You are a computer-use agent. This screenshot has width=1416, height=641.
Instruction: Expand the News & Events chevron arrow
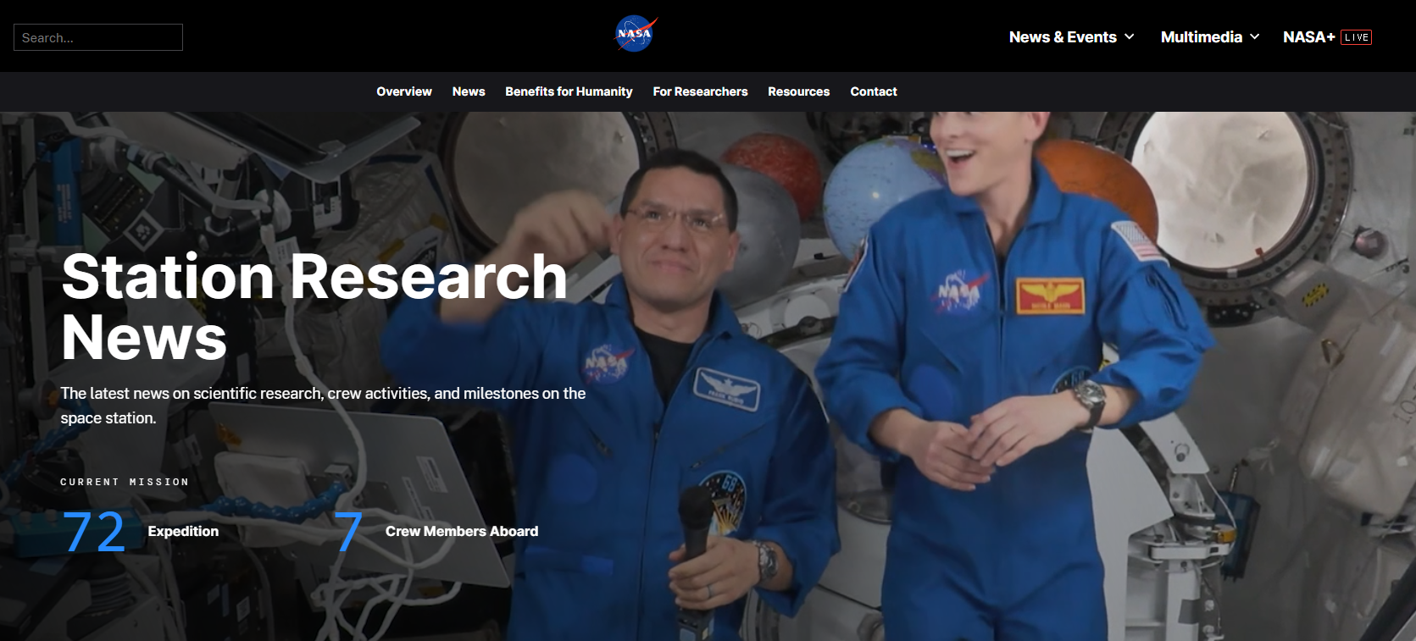(1129, 37)
